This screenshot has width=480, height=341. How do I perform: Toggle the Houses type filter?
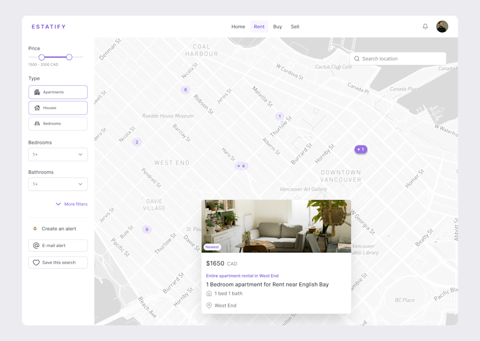tap(58, 108)
